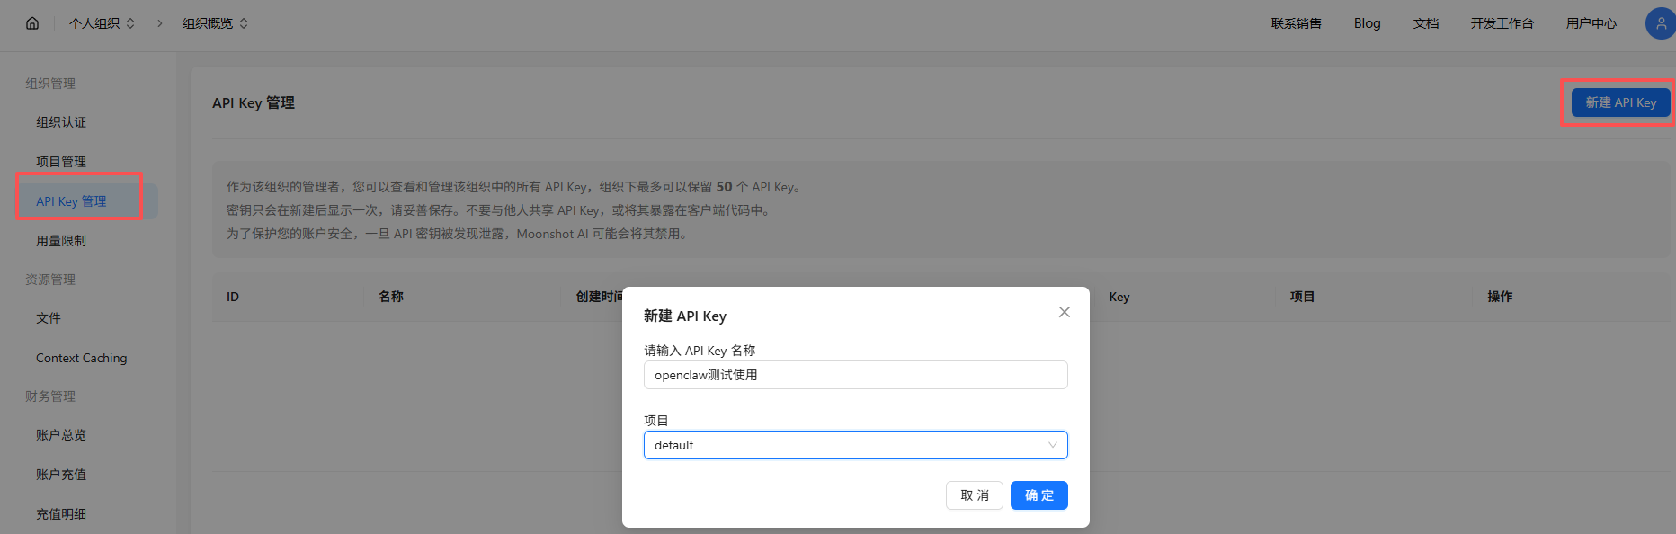
Task: Cancel the dialog with 取消
Action: pyautogui.click(x=975, y=495)
